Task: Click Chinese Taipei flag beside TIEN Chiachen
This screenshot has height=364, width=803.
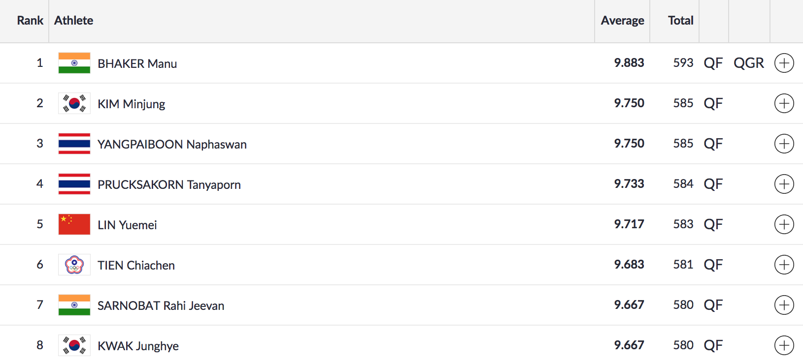Action: click(74, 265)
